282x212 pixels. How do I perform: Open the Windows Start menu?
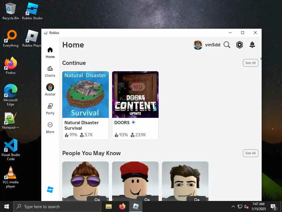point(7,206)
